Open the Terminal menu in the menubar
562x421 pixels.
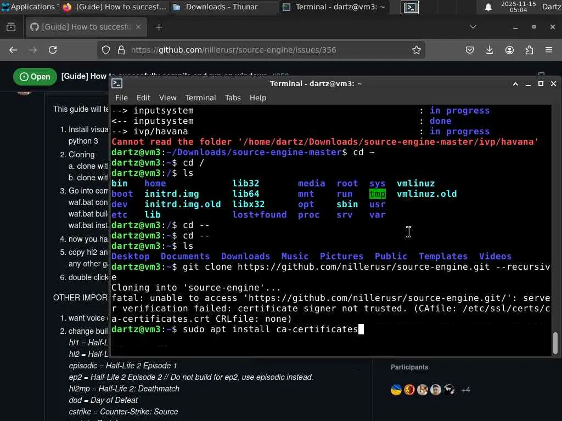coord(200,98)
